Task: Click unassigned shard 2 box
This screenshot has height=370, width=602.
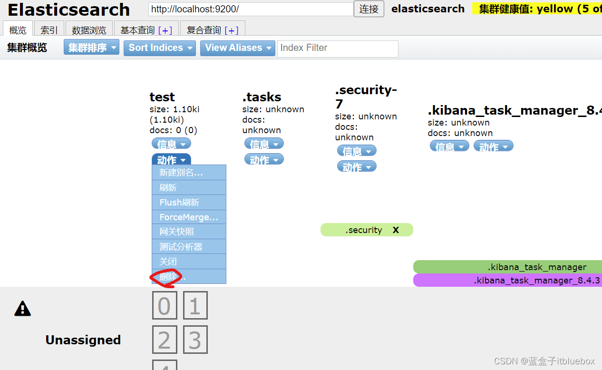Action: pyautogui.click(x=165, y=340)
